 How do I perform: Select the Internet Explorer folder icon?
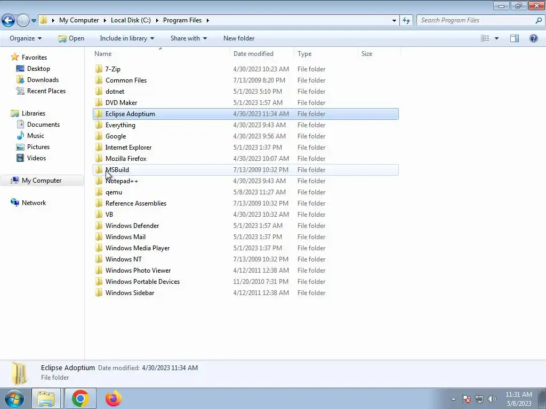click(x=99, y=147)
